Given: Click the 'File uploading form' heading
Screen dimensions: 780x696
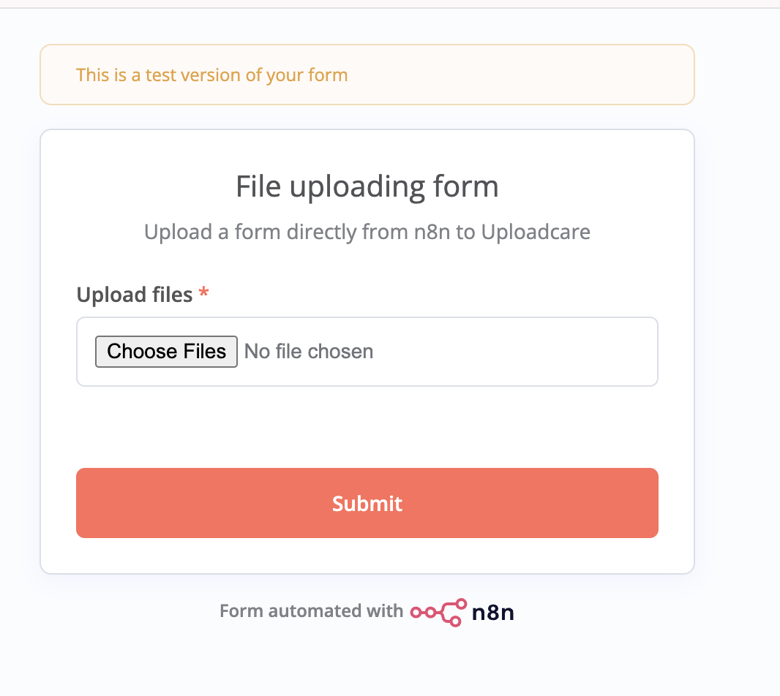Looking at the screenshot, I should pyautogui.click(x=366, y=186).
